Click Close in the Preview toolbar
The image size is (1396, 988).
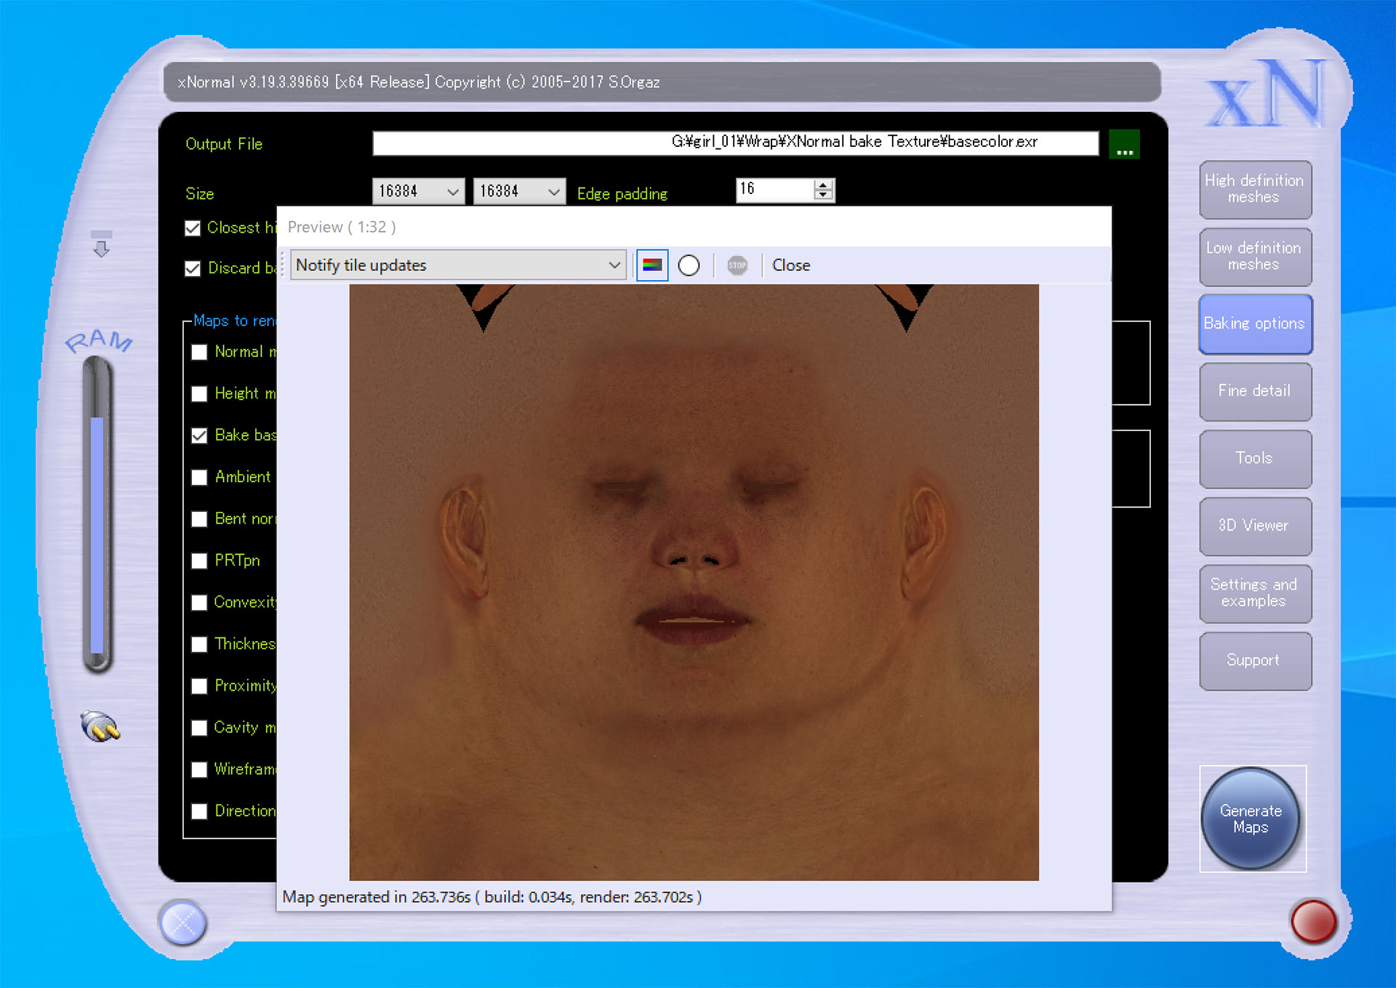(x=791, y=265)
